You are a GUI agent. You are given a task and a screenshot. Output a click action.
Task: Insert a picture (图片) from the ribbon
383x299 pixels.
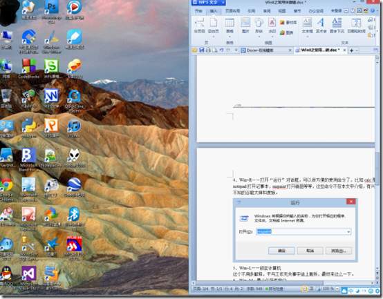tap(245, 26)
